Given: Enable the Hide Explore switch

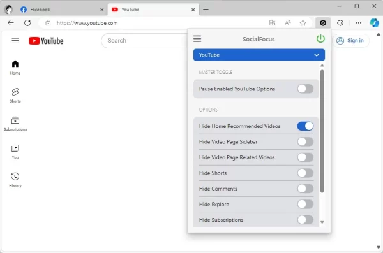Looking at the screenshot, I should pos(305,204).
